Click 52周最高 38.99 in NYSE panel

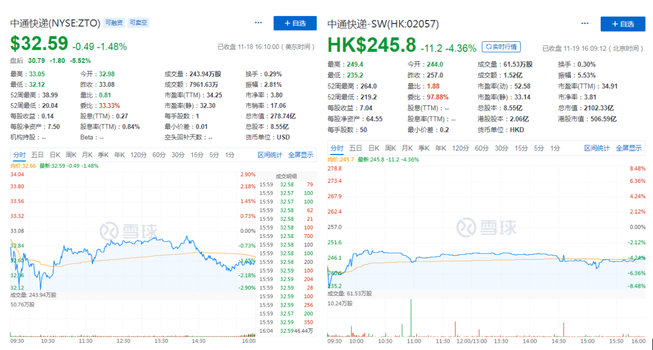pyautogui.click(x=34, y=95)
